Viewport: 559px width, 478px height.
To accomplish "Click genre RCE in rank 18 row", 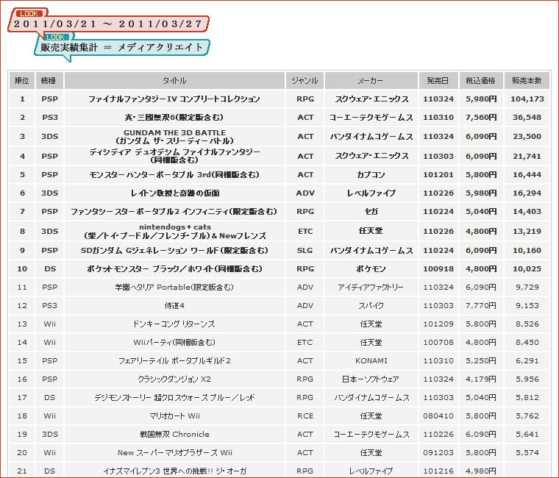I will pos(305,416).
